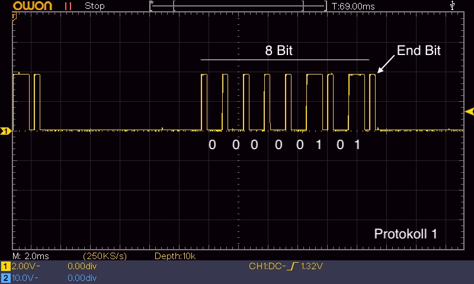Click channel 2 0.00div offset value
474x284 pixels.
[x=82, y=277]
